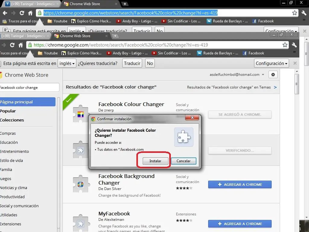Screen dimensions: 309x232
Task: Click the bookmark star in the outer window's address bar
Action: (x=295, y=13)
